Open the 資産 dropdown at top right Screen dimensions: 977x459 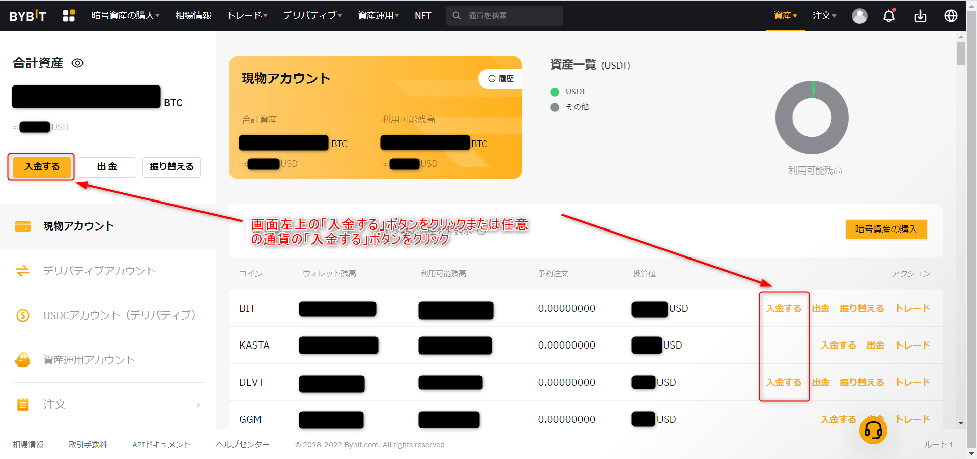(x=785, y=16)
